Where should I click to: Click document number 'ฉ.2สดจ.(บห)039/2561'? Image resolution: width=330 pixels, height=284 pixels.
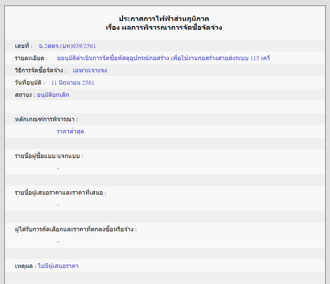click(67, 46)
